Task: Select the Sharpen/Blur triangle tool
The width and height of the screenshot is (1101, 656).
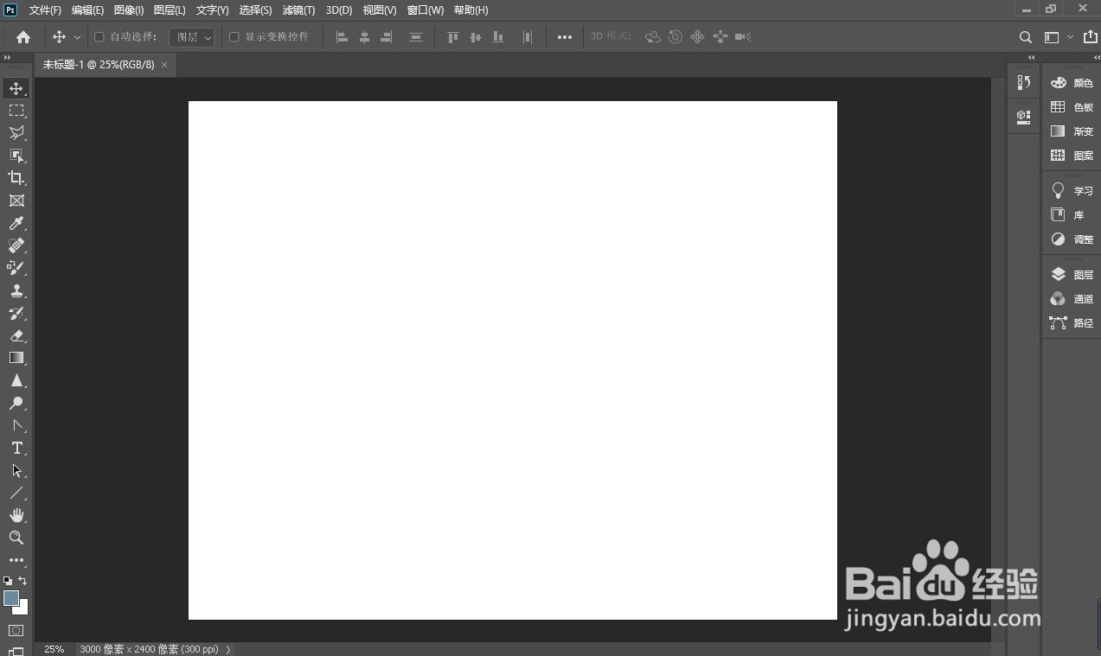Action: point(16,380)
